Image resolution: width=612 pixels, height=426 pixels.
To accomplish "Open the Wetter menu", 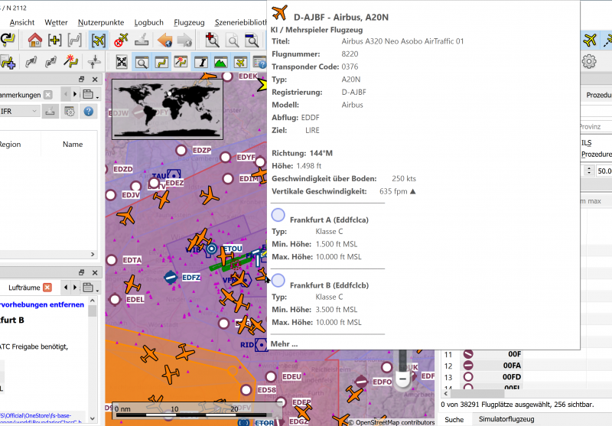I will pyautogui.click(x=56, y=23).
